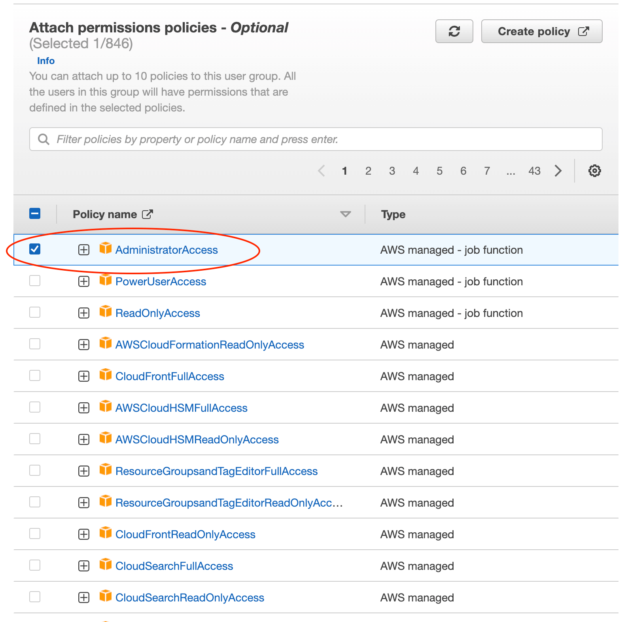
Task: Check the CloudFrontReadOnlyAccess checkbox
Action: tap(35, 533)
